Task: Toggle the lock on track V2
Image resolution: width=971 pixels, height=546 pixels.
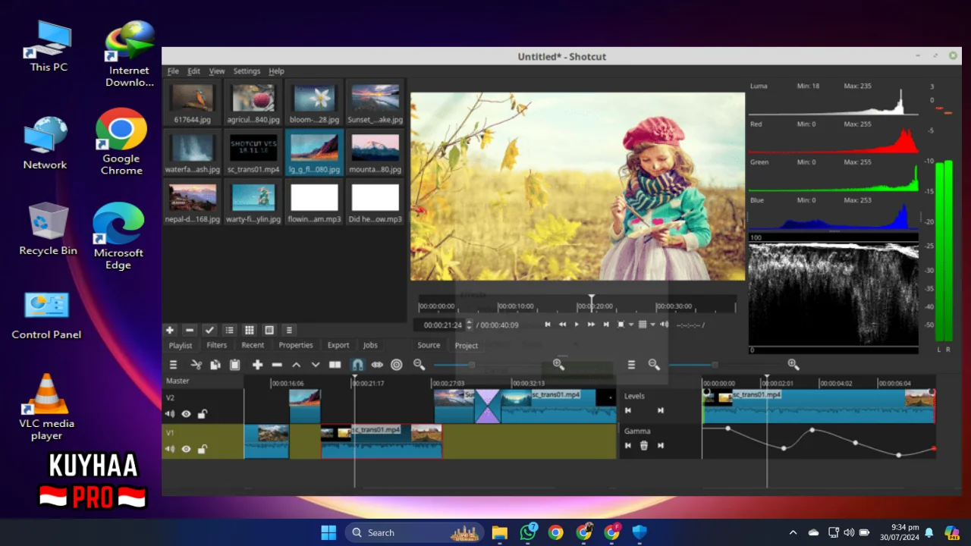Action: 203,414
